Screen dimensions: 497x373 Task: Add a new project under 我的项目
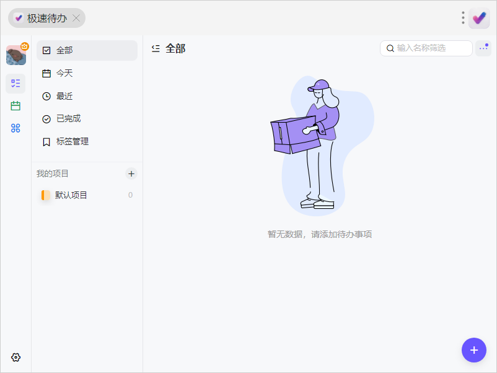[131, 173]
